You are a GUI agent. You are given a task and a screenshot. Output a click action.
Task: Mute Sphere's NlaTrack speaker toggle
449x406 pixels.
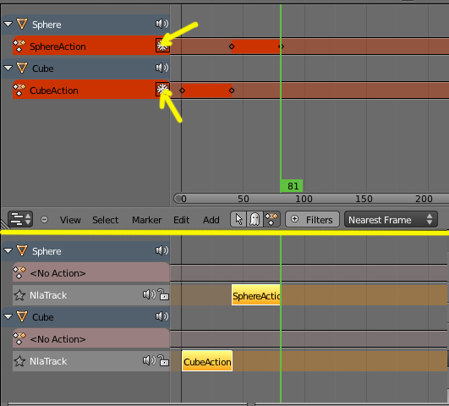click(149, 294)
